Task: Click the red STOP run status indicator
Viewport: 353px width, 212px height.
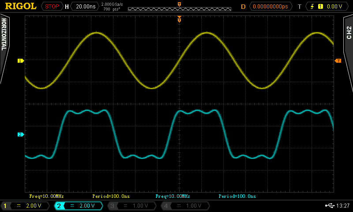Action: [52, 7]
